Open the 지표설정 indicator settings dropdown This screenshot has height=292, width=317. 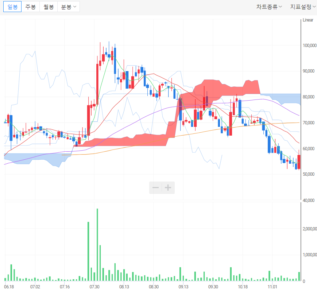coord(303,7)
